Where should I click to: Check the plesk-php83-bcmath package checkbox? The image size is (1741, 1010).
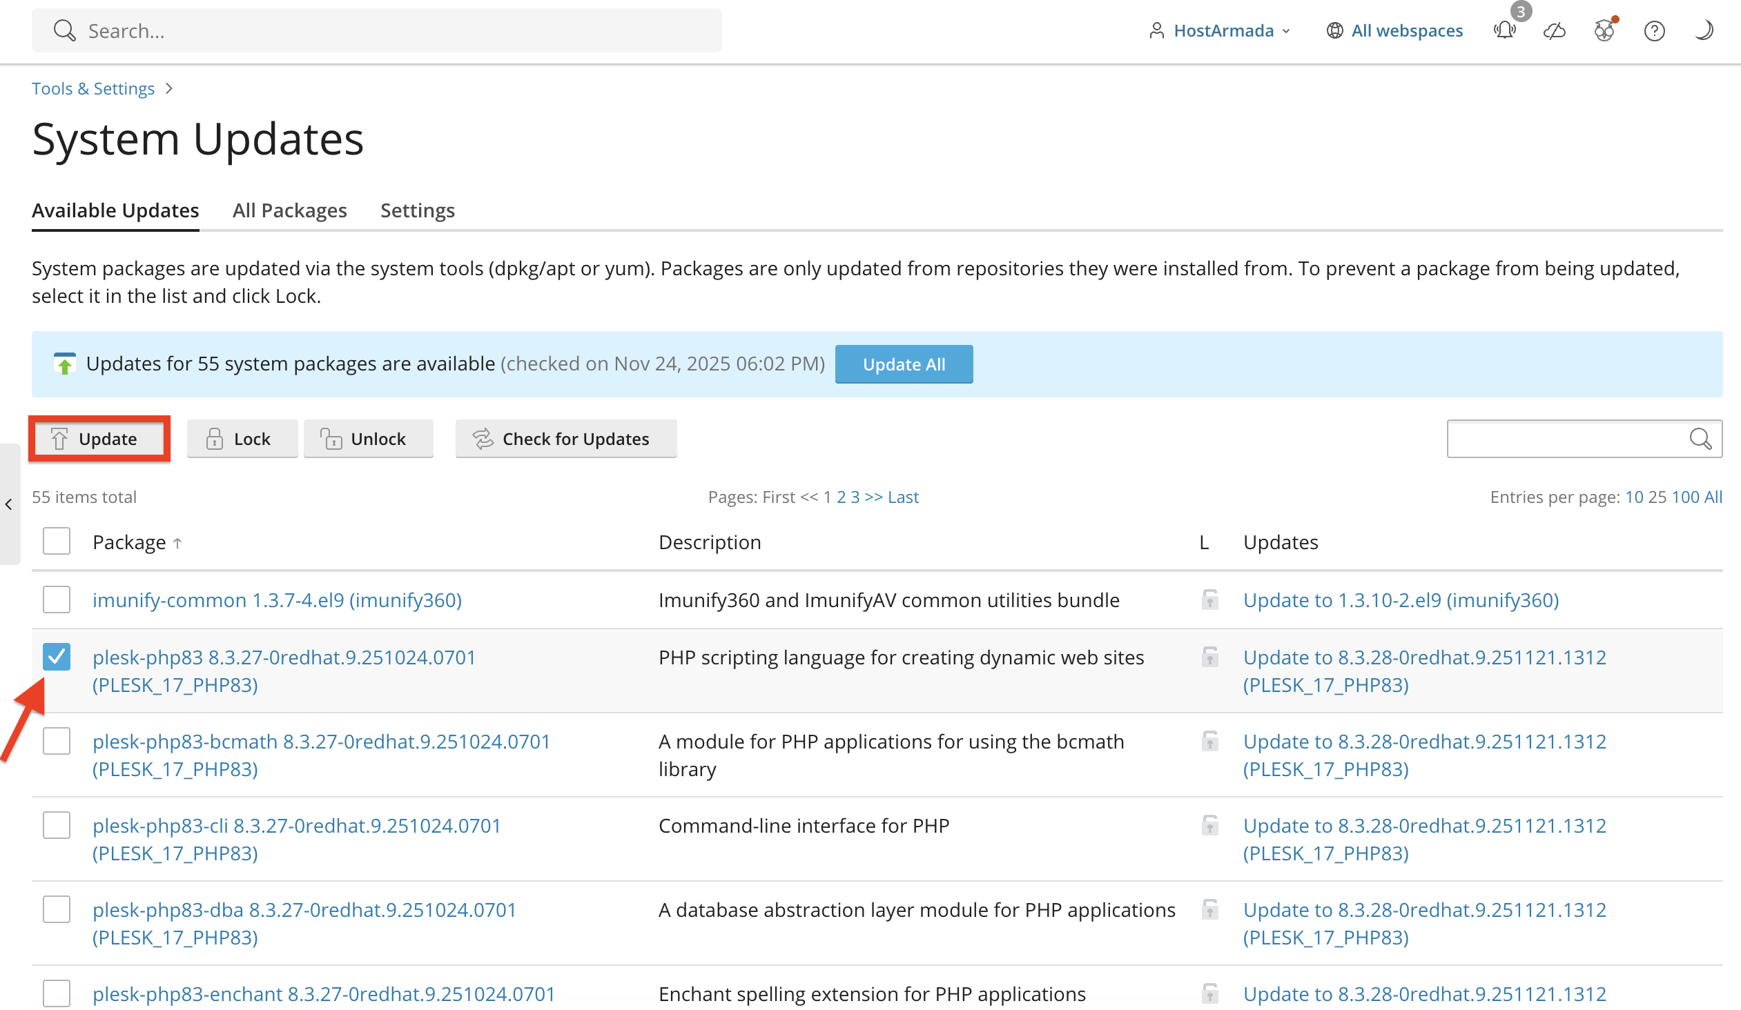click(57, 741)
